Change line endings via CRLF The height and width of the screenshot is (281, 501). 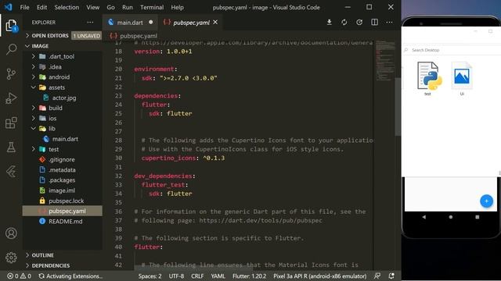(197, 276)
